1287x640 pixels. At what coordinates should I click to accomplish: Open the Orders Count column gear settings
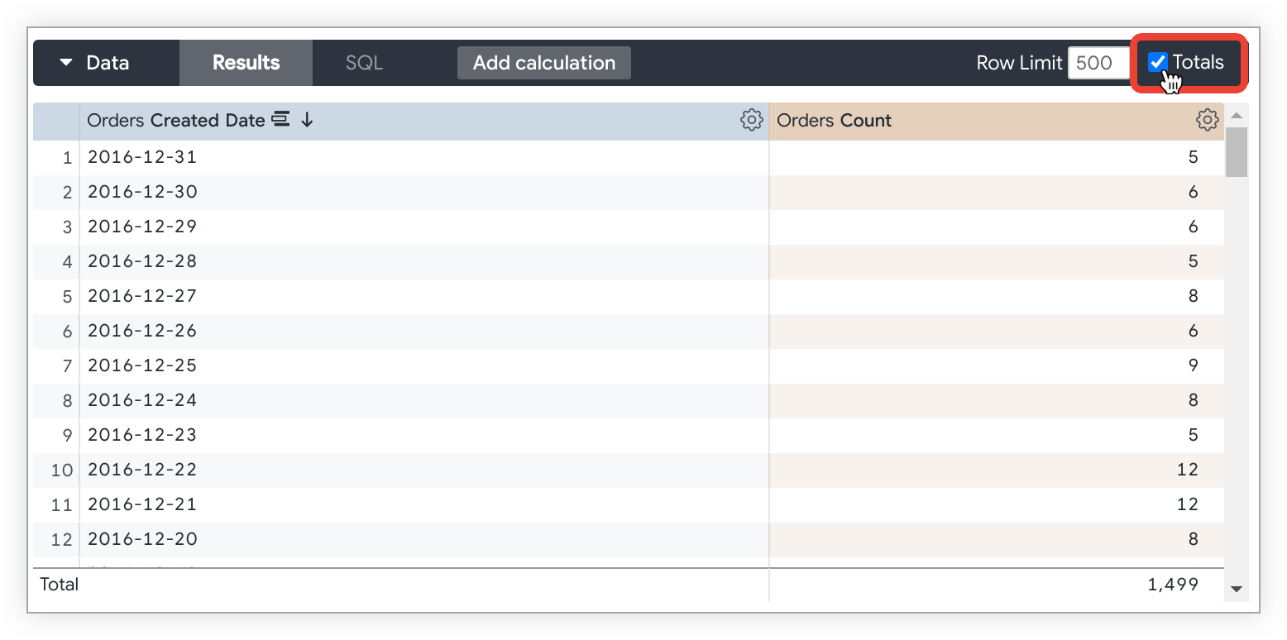point(1207,120)
